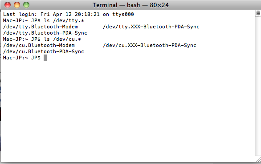Click the 'ttys000' text in first line
Image resolution: width=261 pixels, height=164 pixels.
(123, 14)
